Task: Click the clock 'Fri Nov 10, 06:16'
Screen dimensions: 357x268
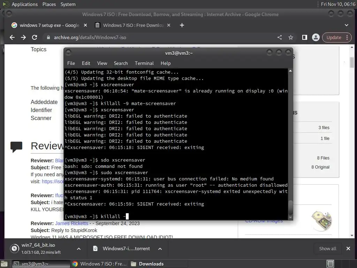Action: [x=338, y=4]
